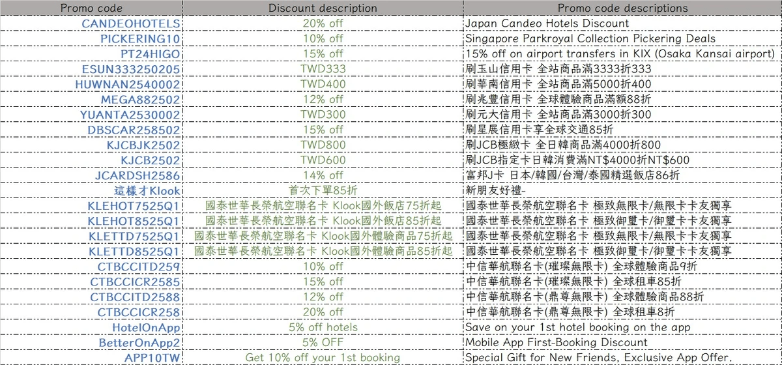Click Klook國外體驗商品85折起 discount cell

tap(323, 251)
